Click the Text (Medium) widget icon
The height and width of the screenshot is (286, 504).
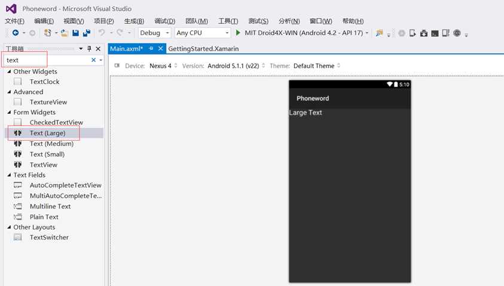pyautogui.click(x=18, y=144)
